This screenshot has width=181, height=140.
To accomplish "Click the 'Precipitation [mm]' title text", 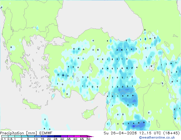I will [19, 133].
